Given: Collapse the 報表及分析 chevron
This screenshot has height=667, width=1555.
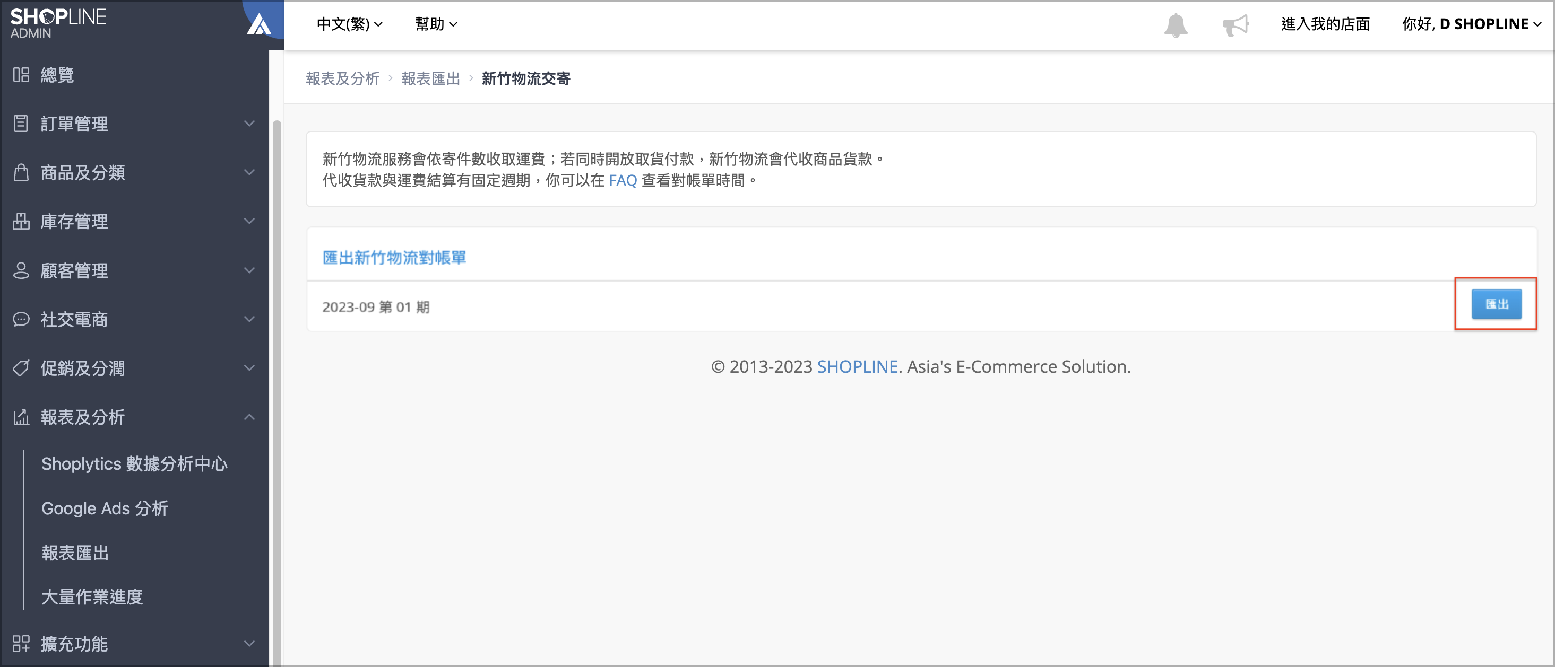Looking at the screenshot, I should [249, 417].
